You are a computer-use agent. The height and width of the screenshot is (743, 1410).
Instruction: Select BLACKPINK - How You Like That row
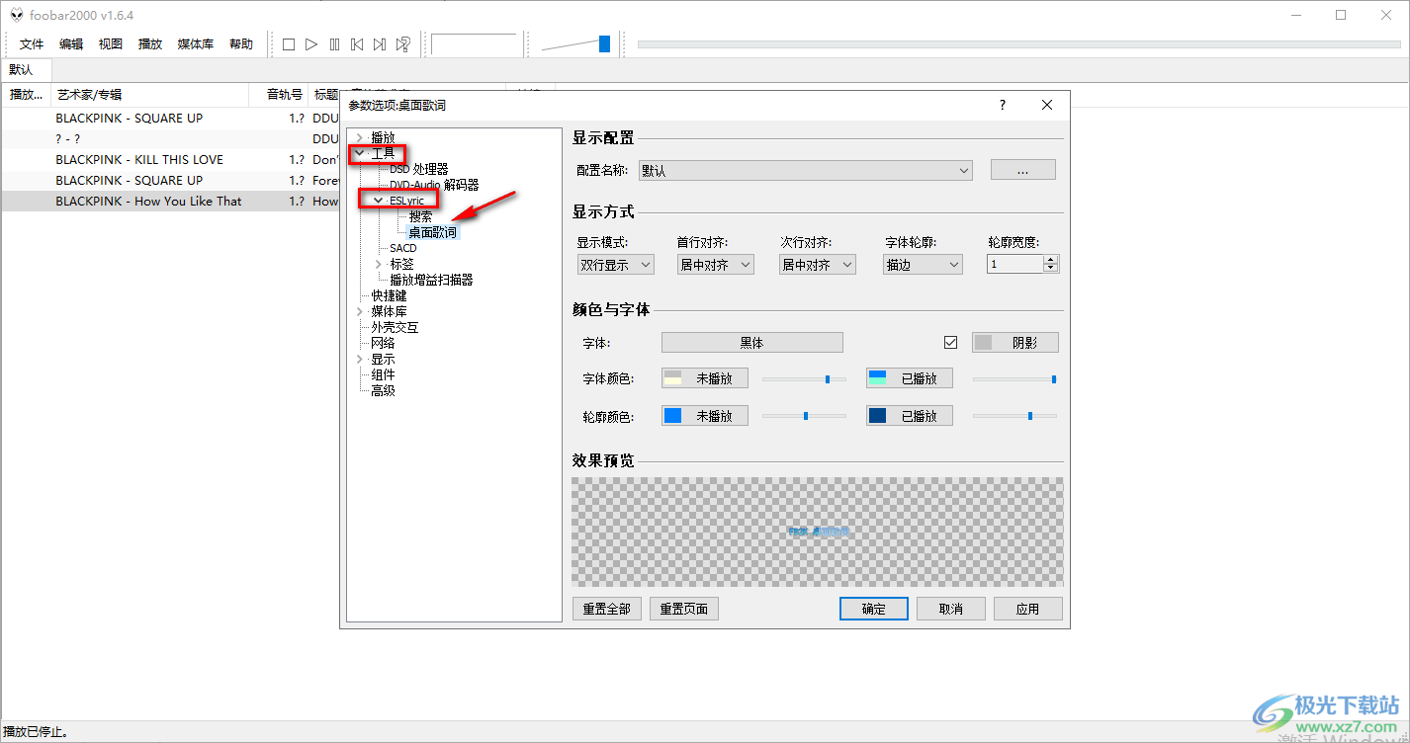click(x=171, y=201)
